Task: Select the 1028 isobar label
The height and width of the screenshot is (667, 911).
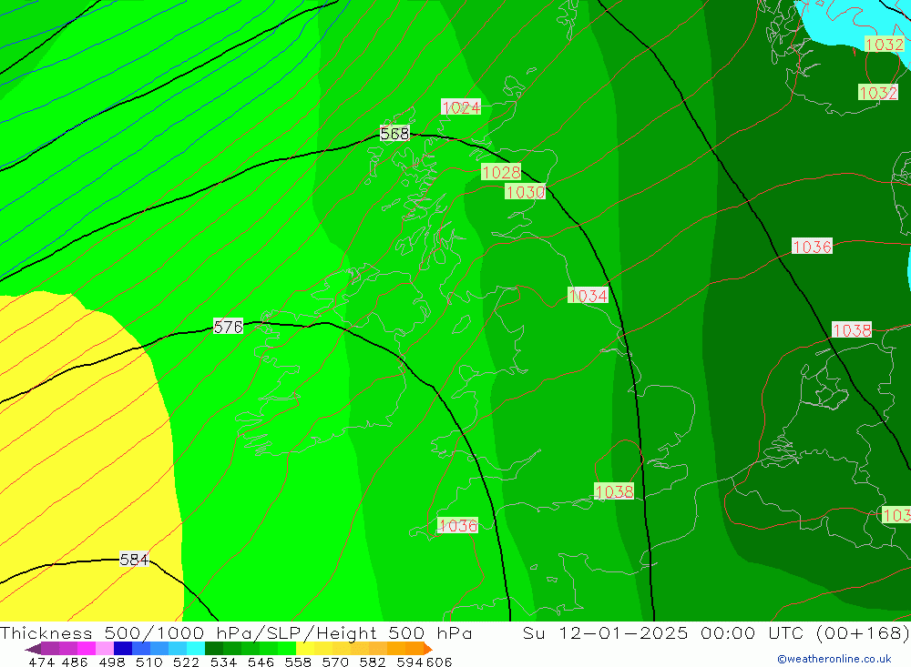Action: (501, 172)
